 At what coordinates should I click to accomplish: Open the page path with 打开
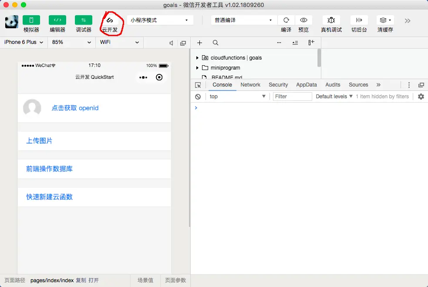(x=94, y=280)
